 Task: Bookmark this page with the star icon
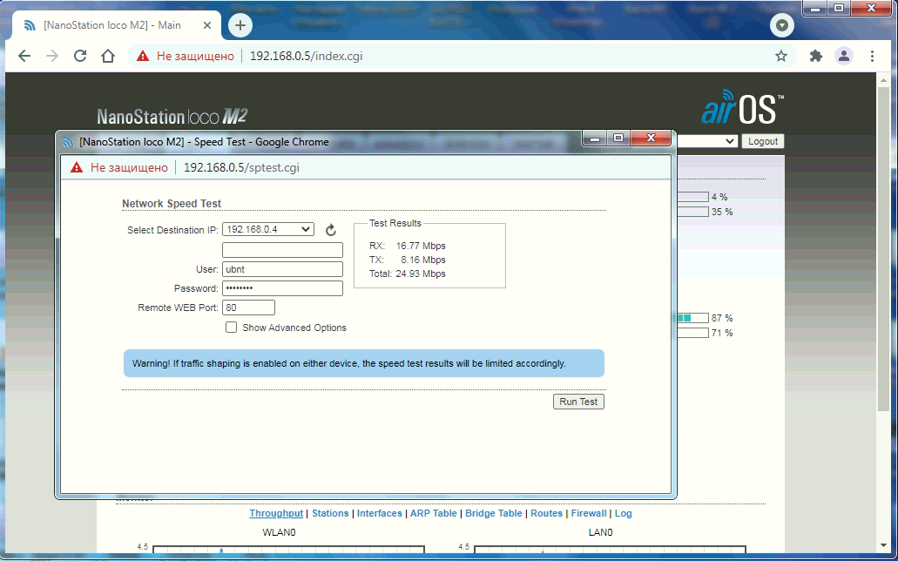tap(781, 56)
